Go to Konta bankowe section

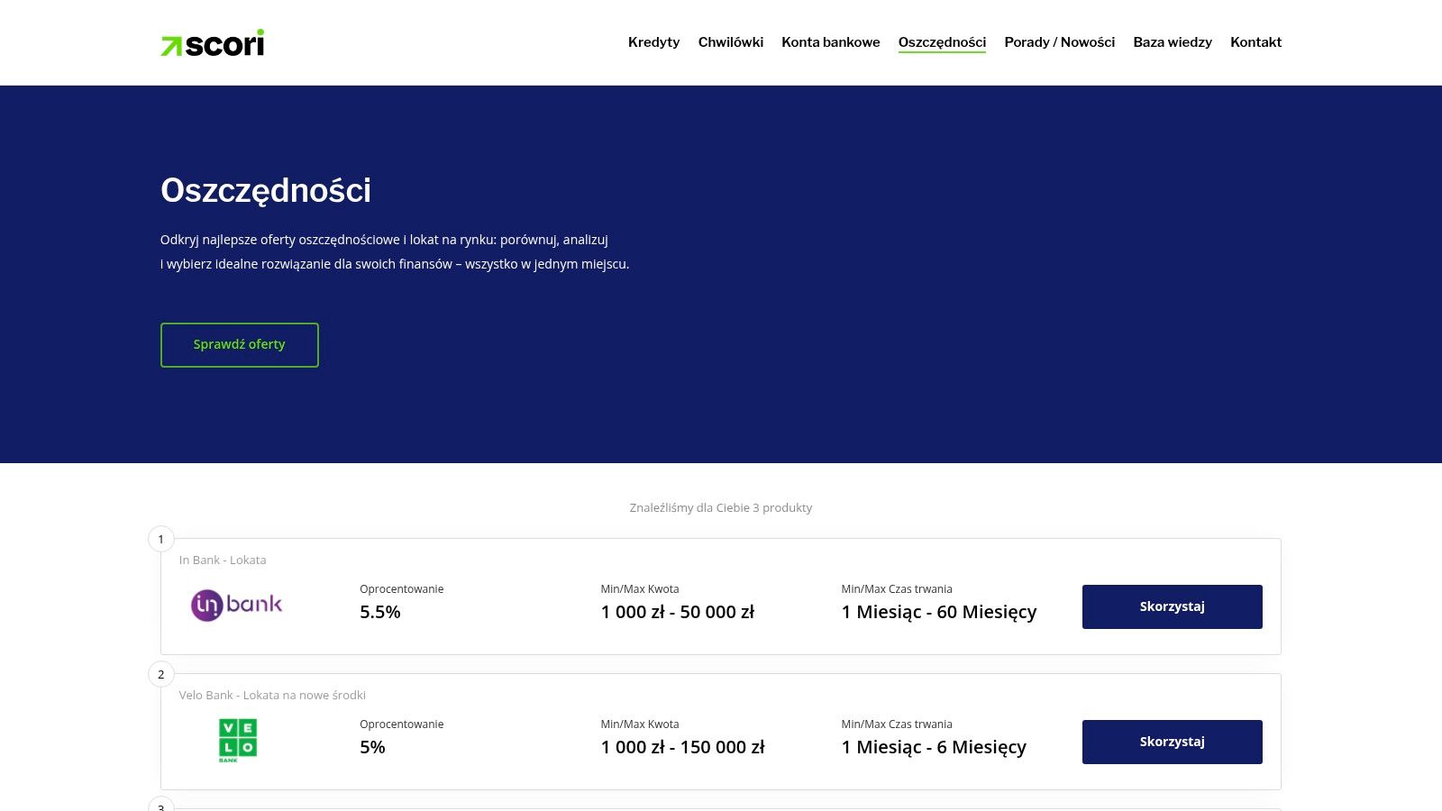point(831,42)
